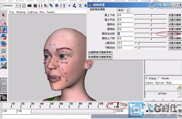Toggle the plus-shaped handles selection mask
The width and height of the screenshot is (182, 119).
point(69,6)
